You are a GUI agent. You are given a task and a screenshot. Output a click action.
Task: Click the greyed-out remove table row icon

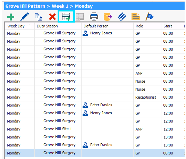point(80,17)
